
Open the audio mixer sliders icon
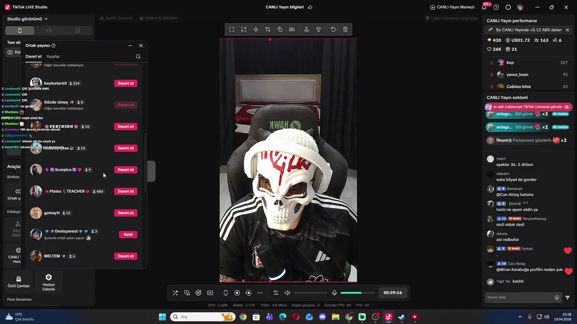click(276, 293)
